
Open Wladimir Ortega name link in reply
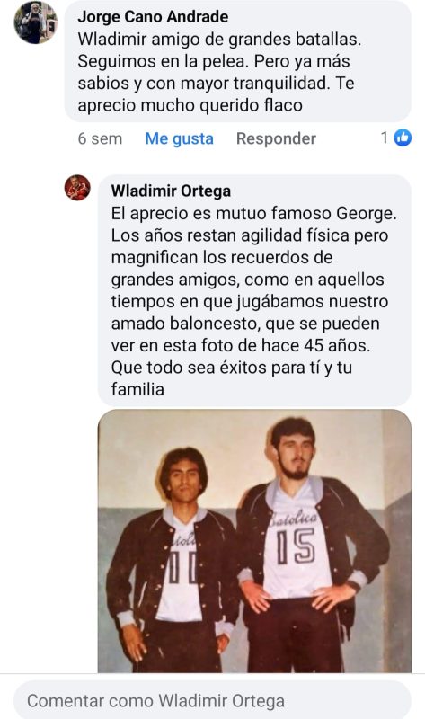click(171, 191)
